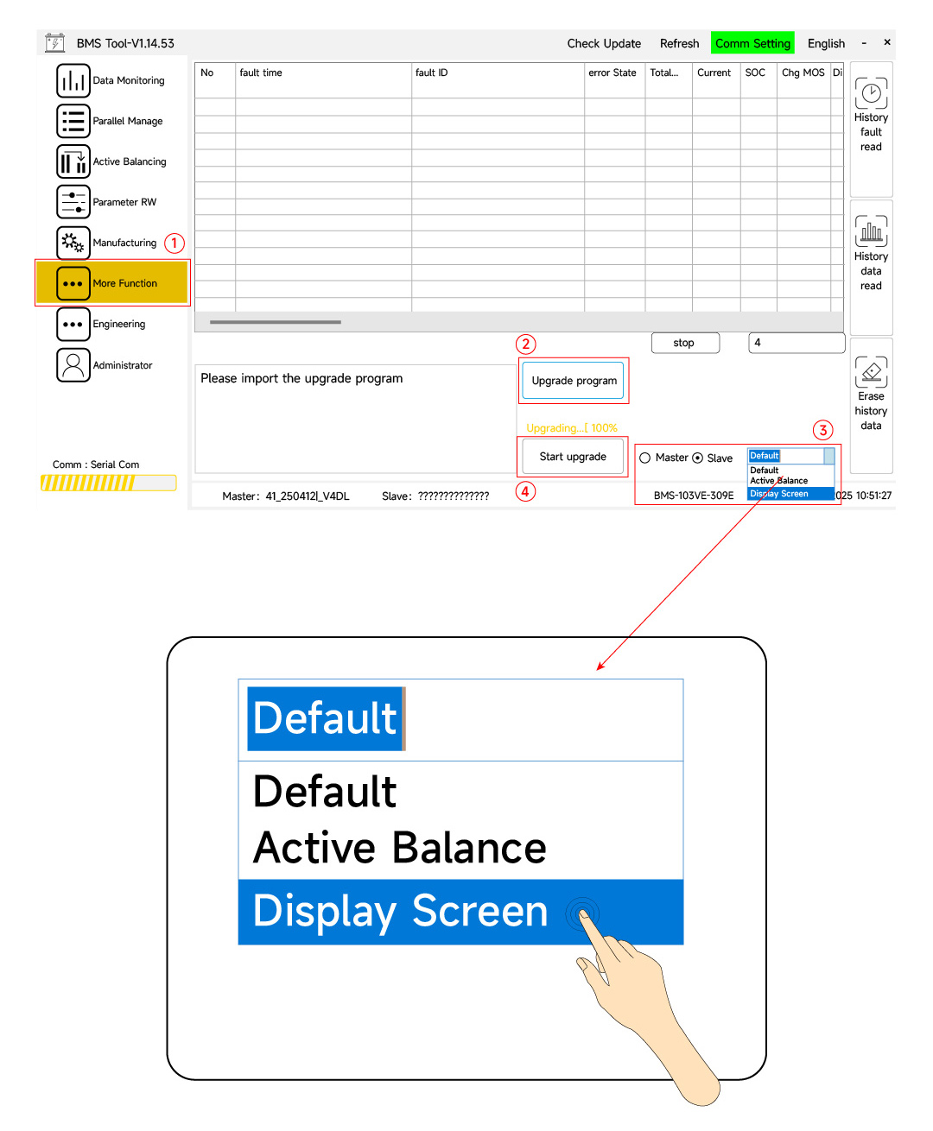Click the Administrator user icon
This screenshot has width=933, height=1131.
point(73,365)
